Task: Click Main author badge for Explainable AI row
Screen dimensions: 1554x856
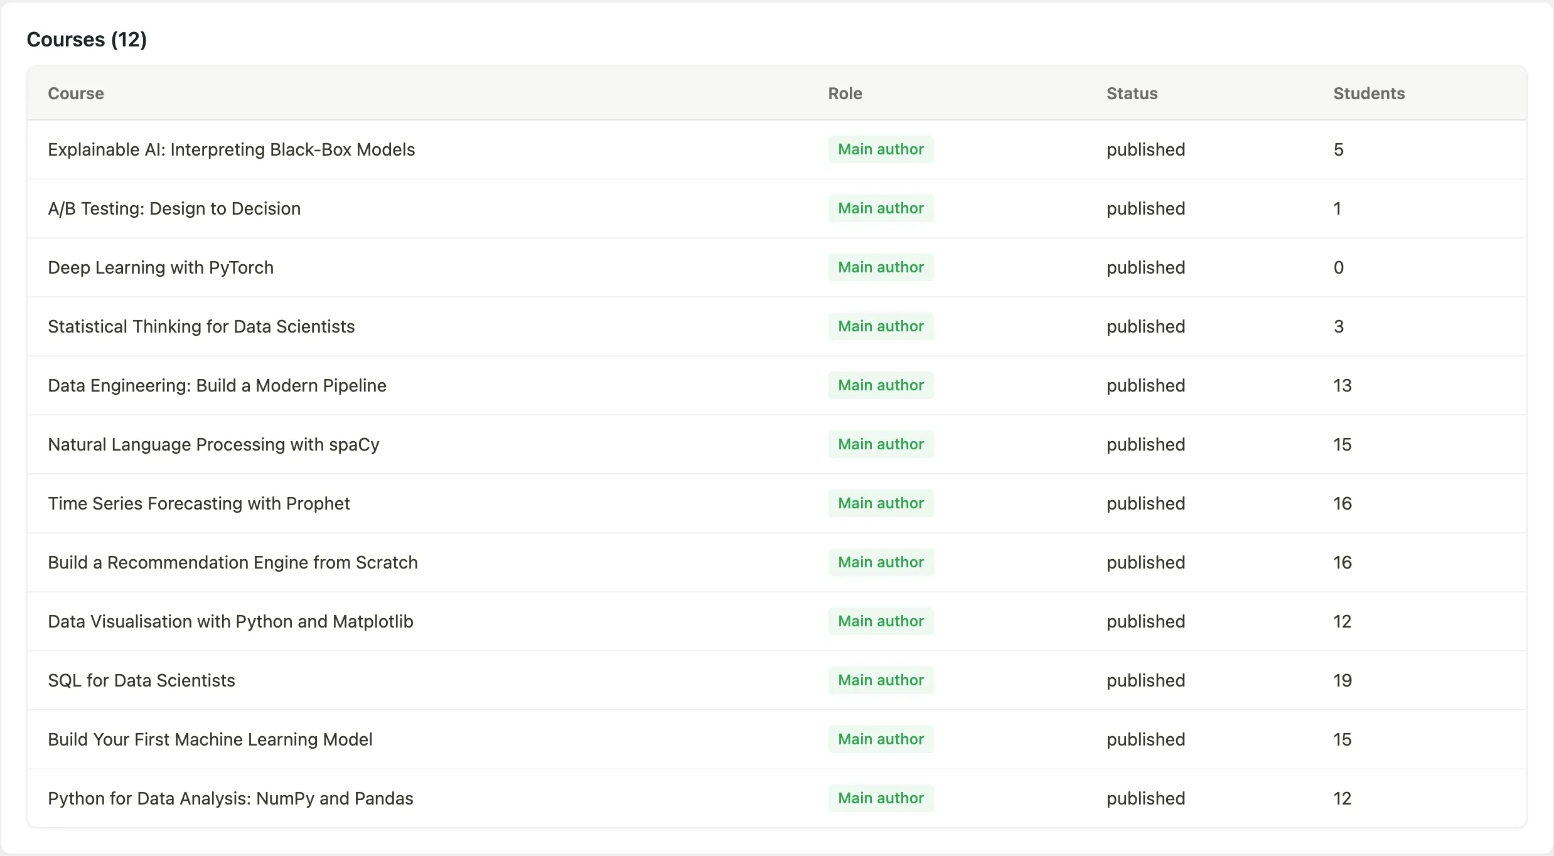Action: point(881,149)
